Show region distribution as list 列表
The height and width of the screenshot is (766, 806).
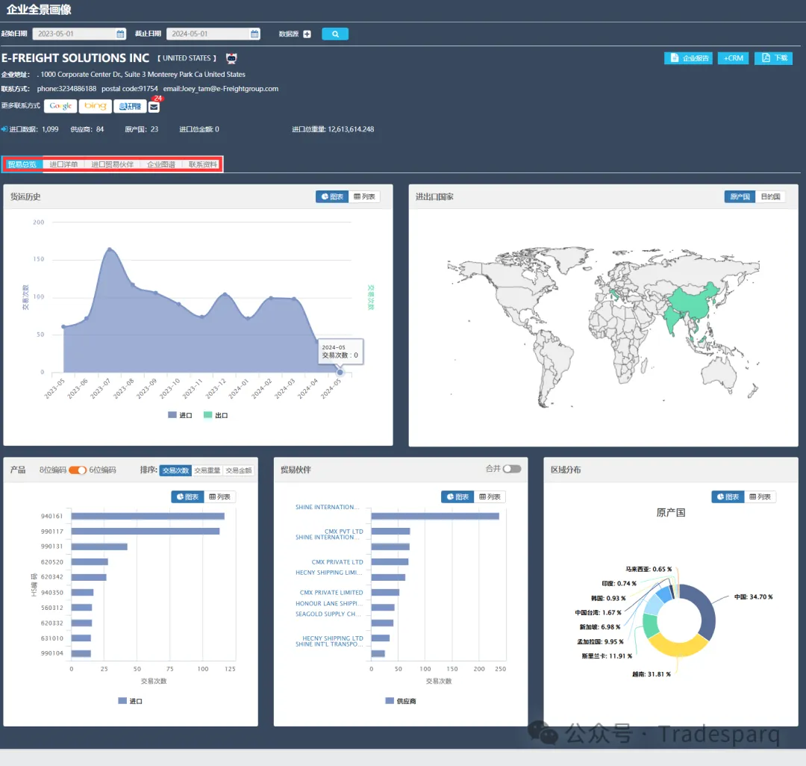760,496
